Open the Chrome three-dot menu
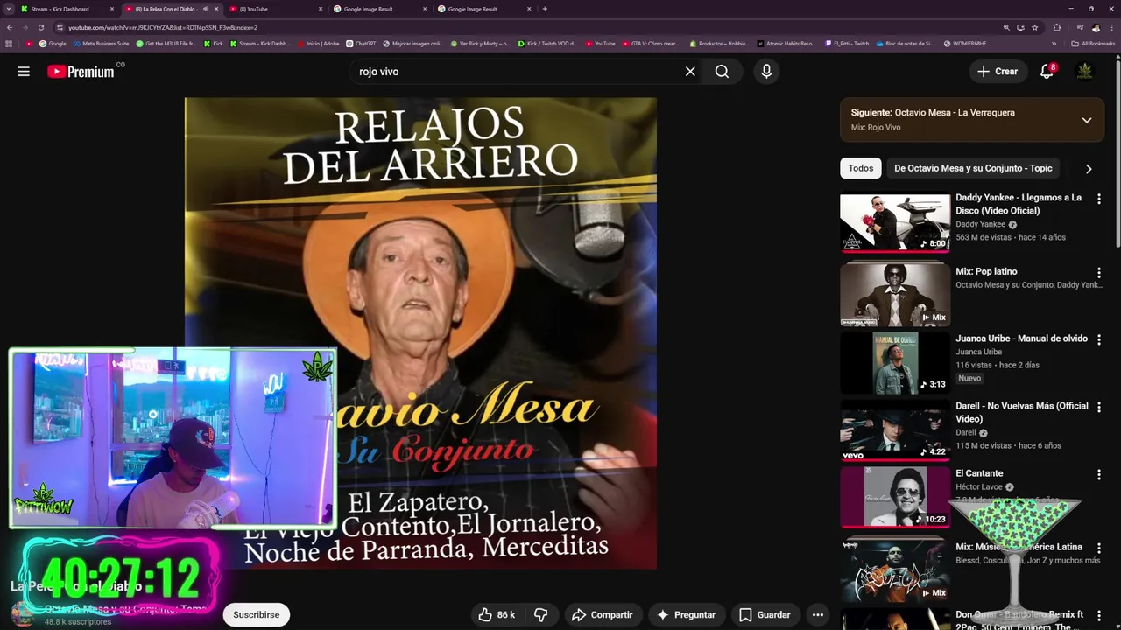 point(1111,27)
